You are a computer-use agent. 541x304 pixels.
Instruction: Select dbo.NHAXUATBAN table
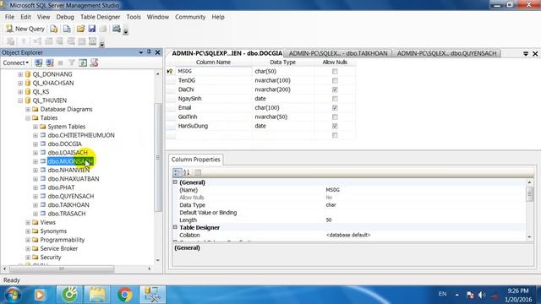[74, 178]
